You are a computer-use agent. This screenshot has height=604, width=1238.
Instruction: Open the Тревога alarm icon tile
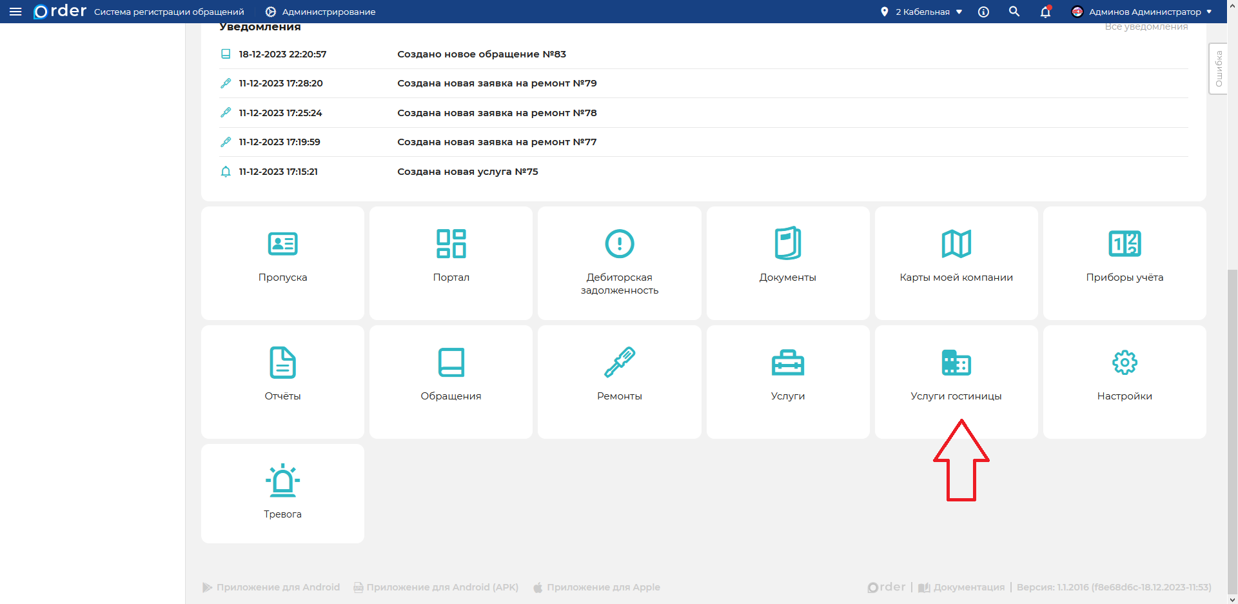pos(282,481)
